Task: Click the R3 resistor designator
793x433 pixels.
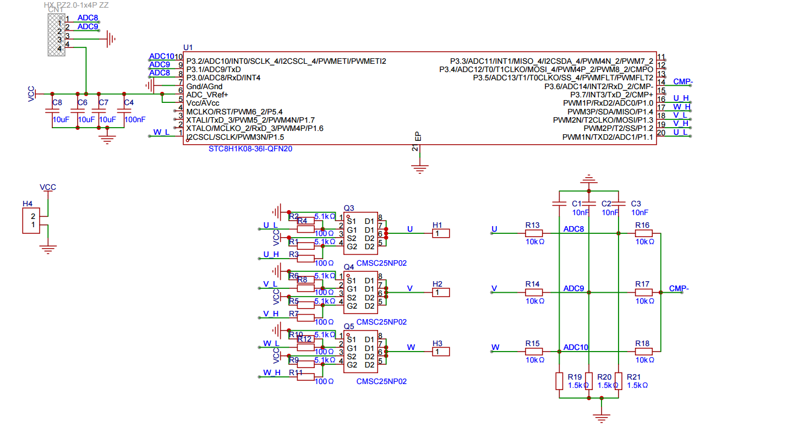Action: pyautogui.click(x=293, y=254)
